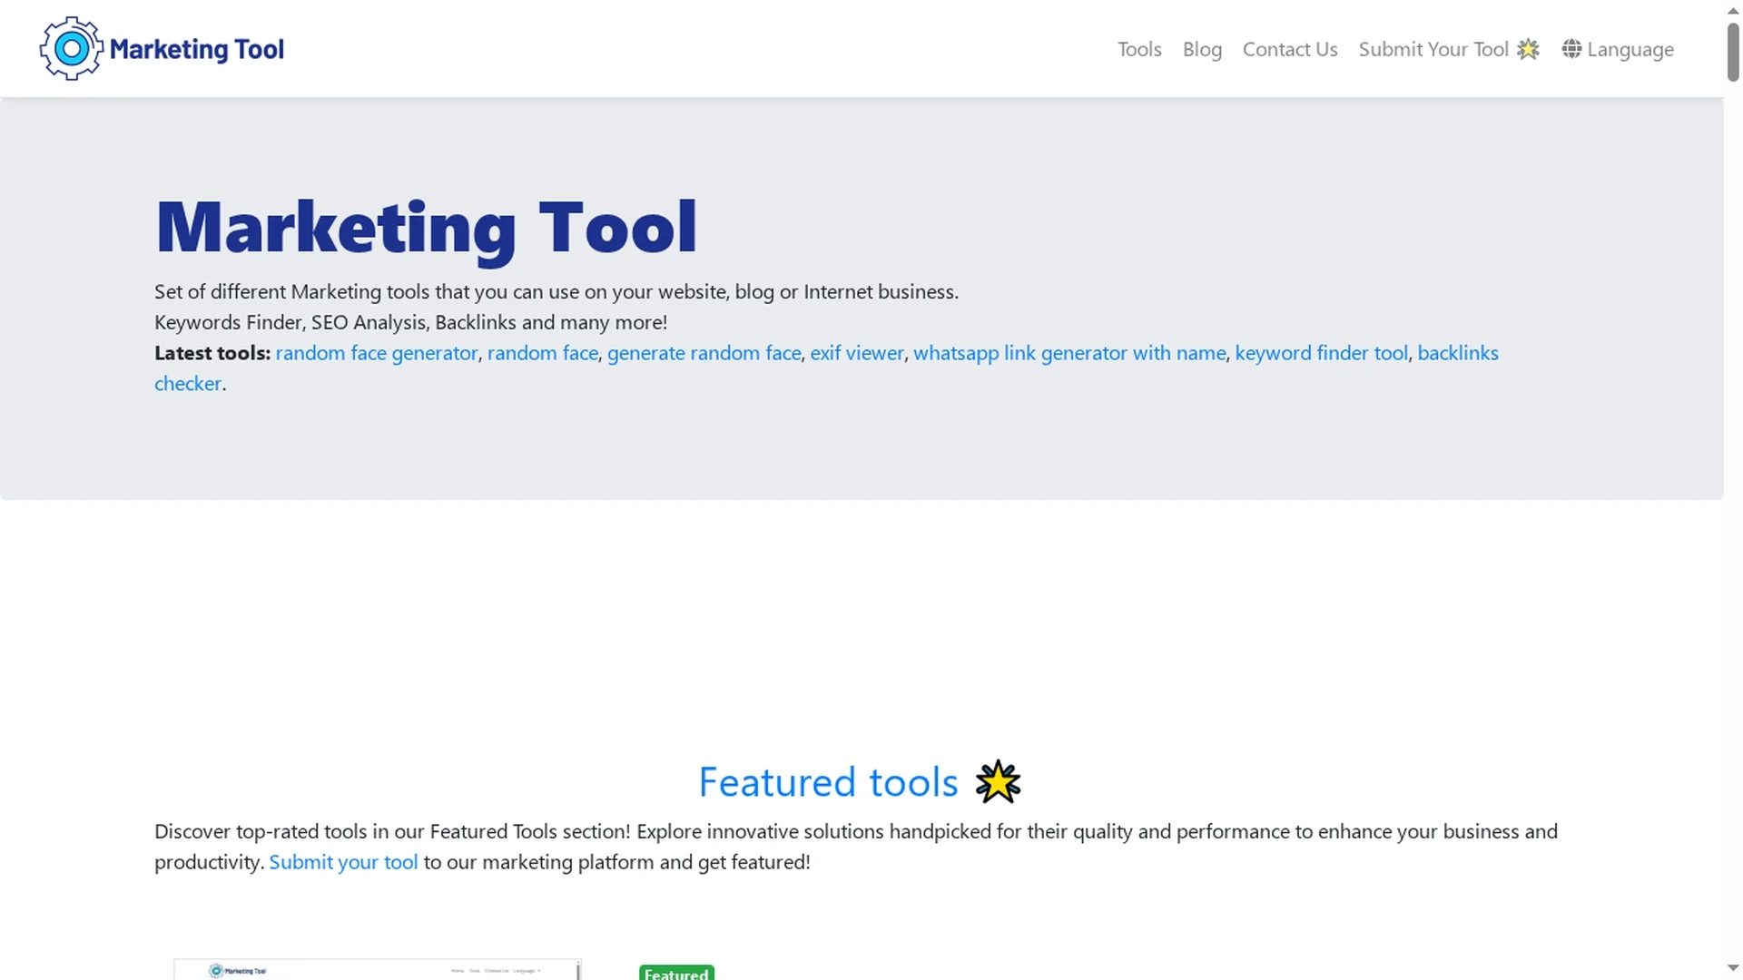Open the backlinks checker link
Image resolution: width=1743 pixels, height=980 pixels.
coord(1458,353)
